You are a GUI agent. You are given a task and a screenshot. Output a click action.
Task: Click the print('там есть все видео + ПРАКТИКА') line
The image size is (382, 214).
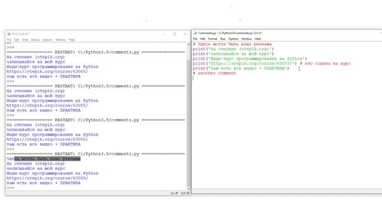pos(241,68)
